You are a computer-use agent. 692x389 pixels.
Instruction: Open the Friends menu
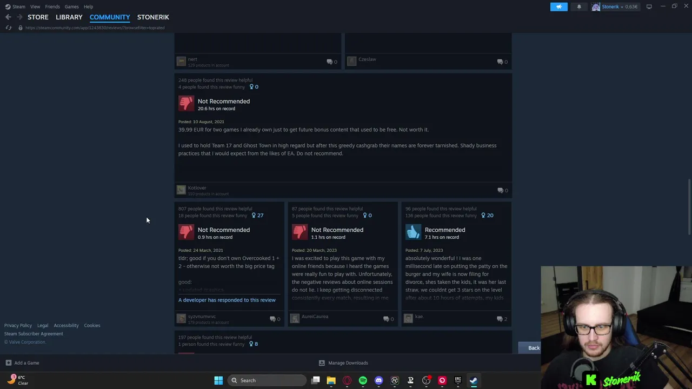[52, 6]
